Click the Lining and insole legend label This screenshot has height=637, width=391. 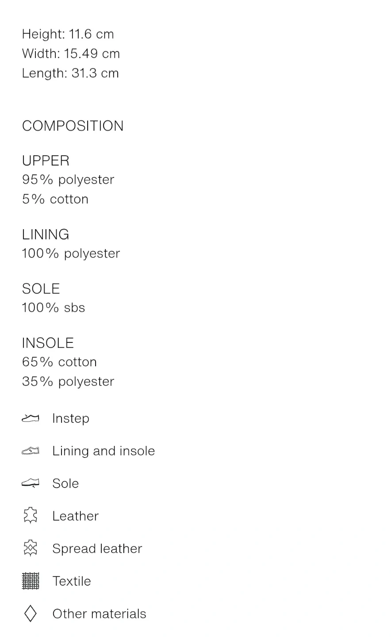click(103, 451)
